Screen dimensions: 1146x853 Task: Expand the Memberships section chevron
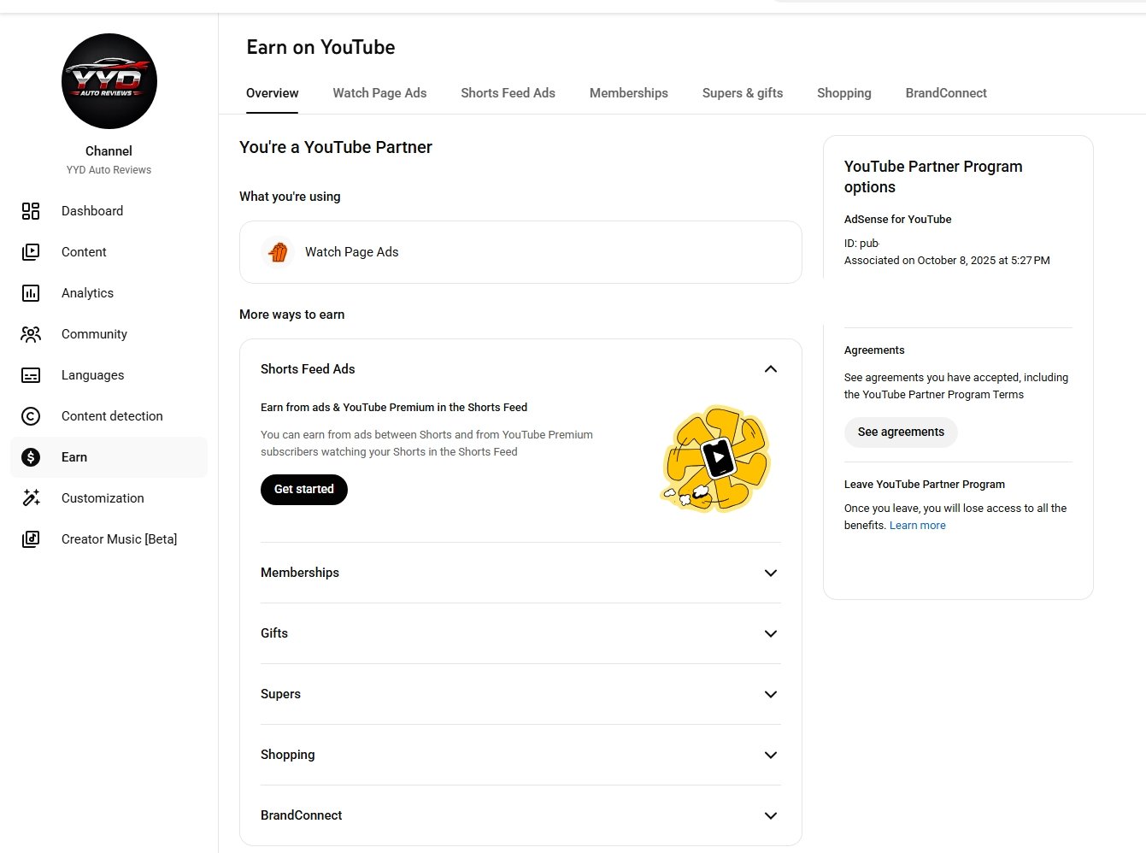coord(770,573)
